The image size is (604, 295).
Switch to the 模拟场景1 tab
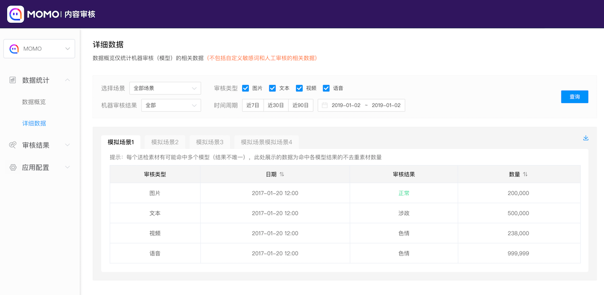coord(121,142)
